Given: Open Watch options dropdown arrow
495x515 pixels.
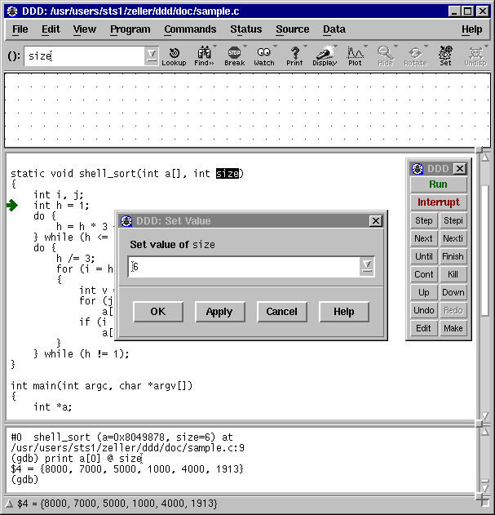Looking at the screenshot, I should click(x=275, y=47).
